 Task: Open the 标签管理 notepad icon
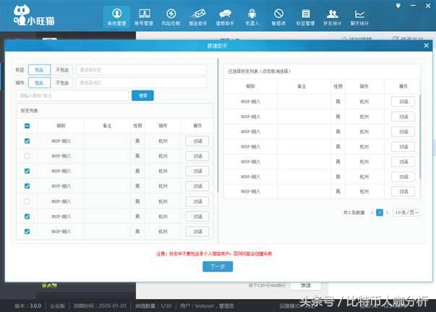(x=306, y=17)
